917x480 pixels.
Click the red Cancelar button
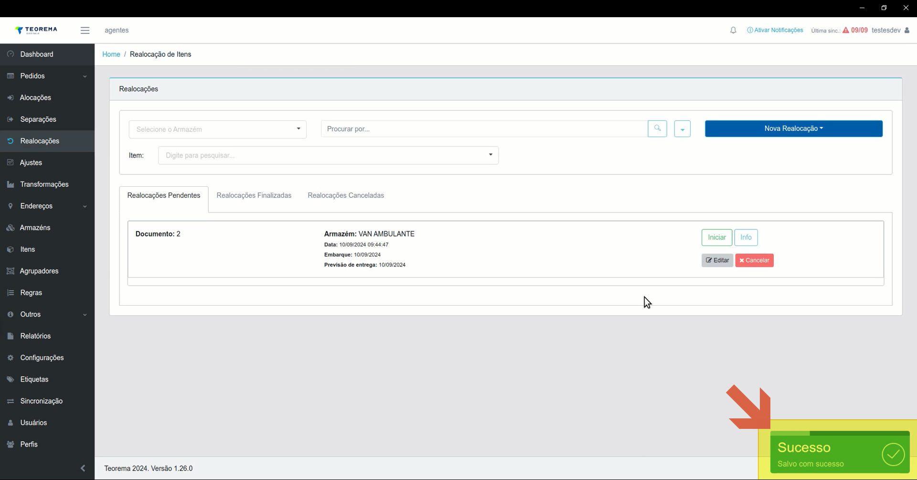pyautogui.click(x=755, y=260)
